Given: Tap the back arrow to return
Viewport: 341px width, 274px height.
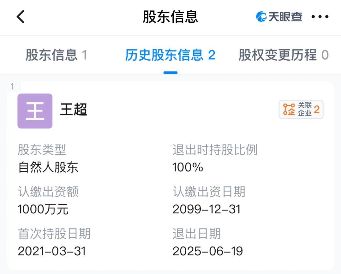Looking at the screenshot, I should [21, 17].
